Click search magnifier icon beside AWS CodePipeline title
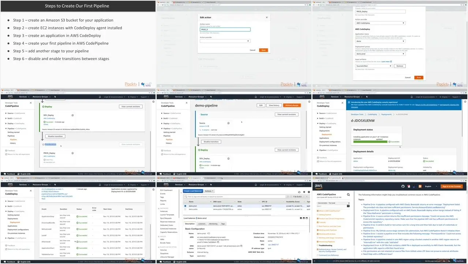 348,195
